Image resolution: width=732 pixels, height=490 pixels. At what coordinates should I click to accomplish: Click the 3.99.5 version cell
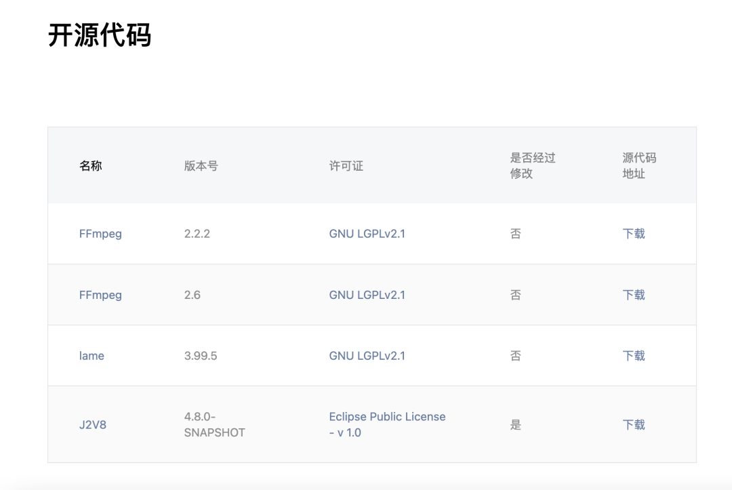tap(200, 356)
